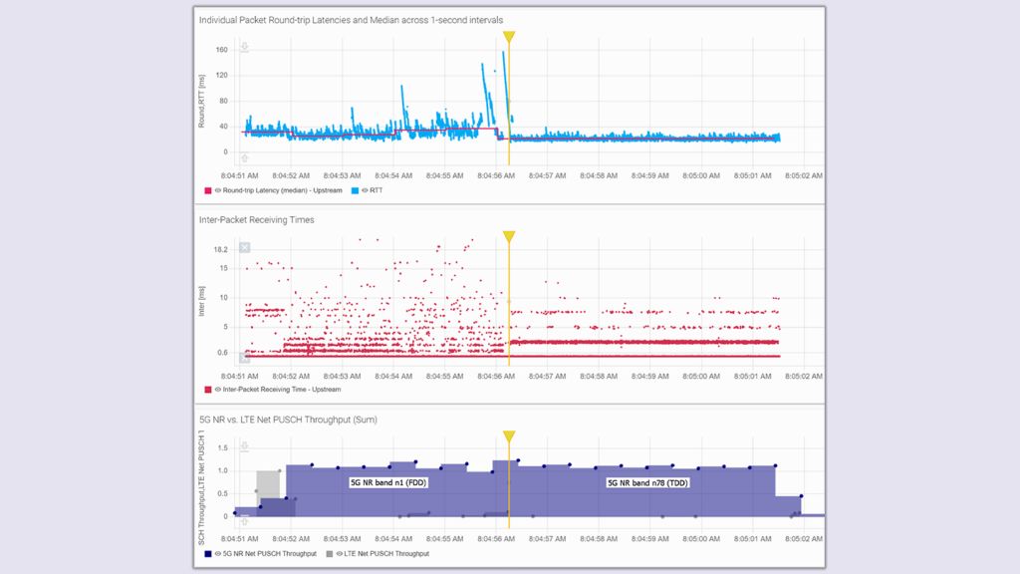Click the Round,RTT [ms] vertical axis label

(204, 100)
